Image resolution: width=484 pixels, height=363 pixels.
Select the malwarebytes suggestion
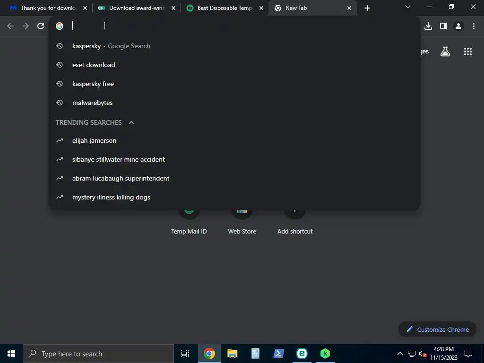(234, 103)
